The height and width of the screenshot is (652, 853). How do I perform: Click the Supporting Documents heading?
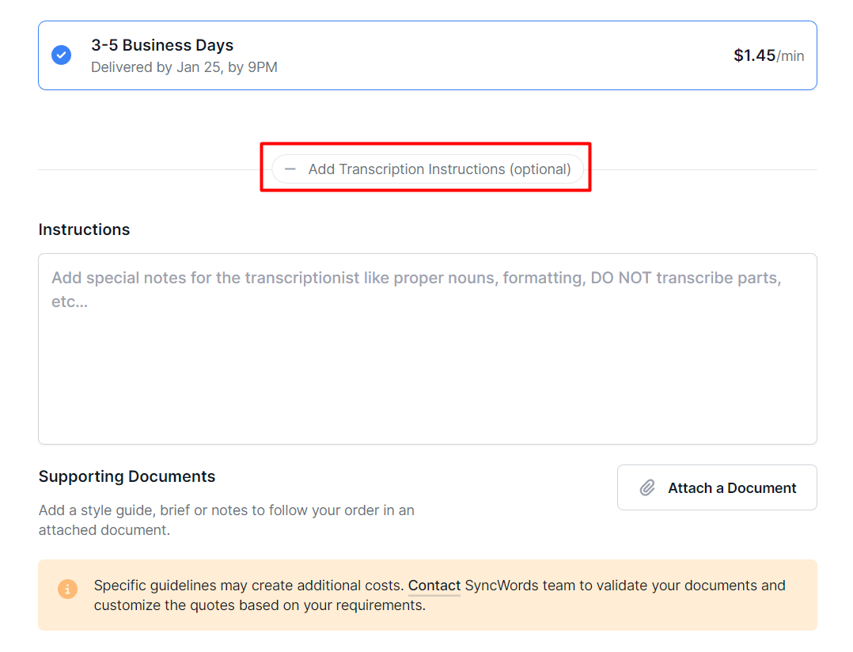pyautogui.click(x=127, y=476)
